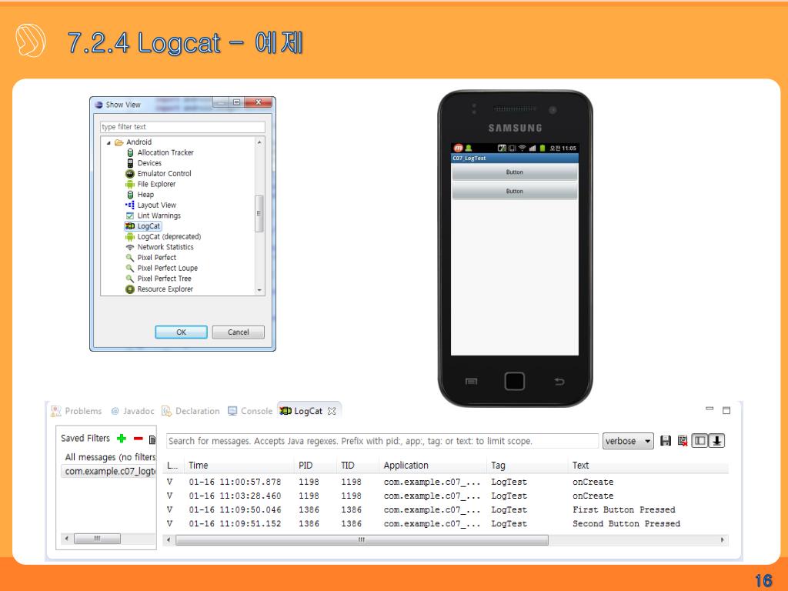Clear the log with clear icon
This screenshot has width=788, height=591.
click(x=683, y=441)
